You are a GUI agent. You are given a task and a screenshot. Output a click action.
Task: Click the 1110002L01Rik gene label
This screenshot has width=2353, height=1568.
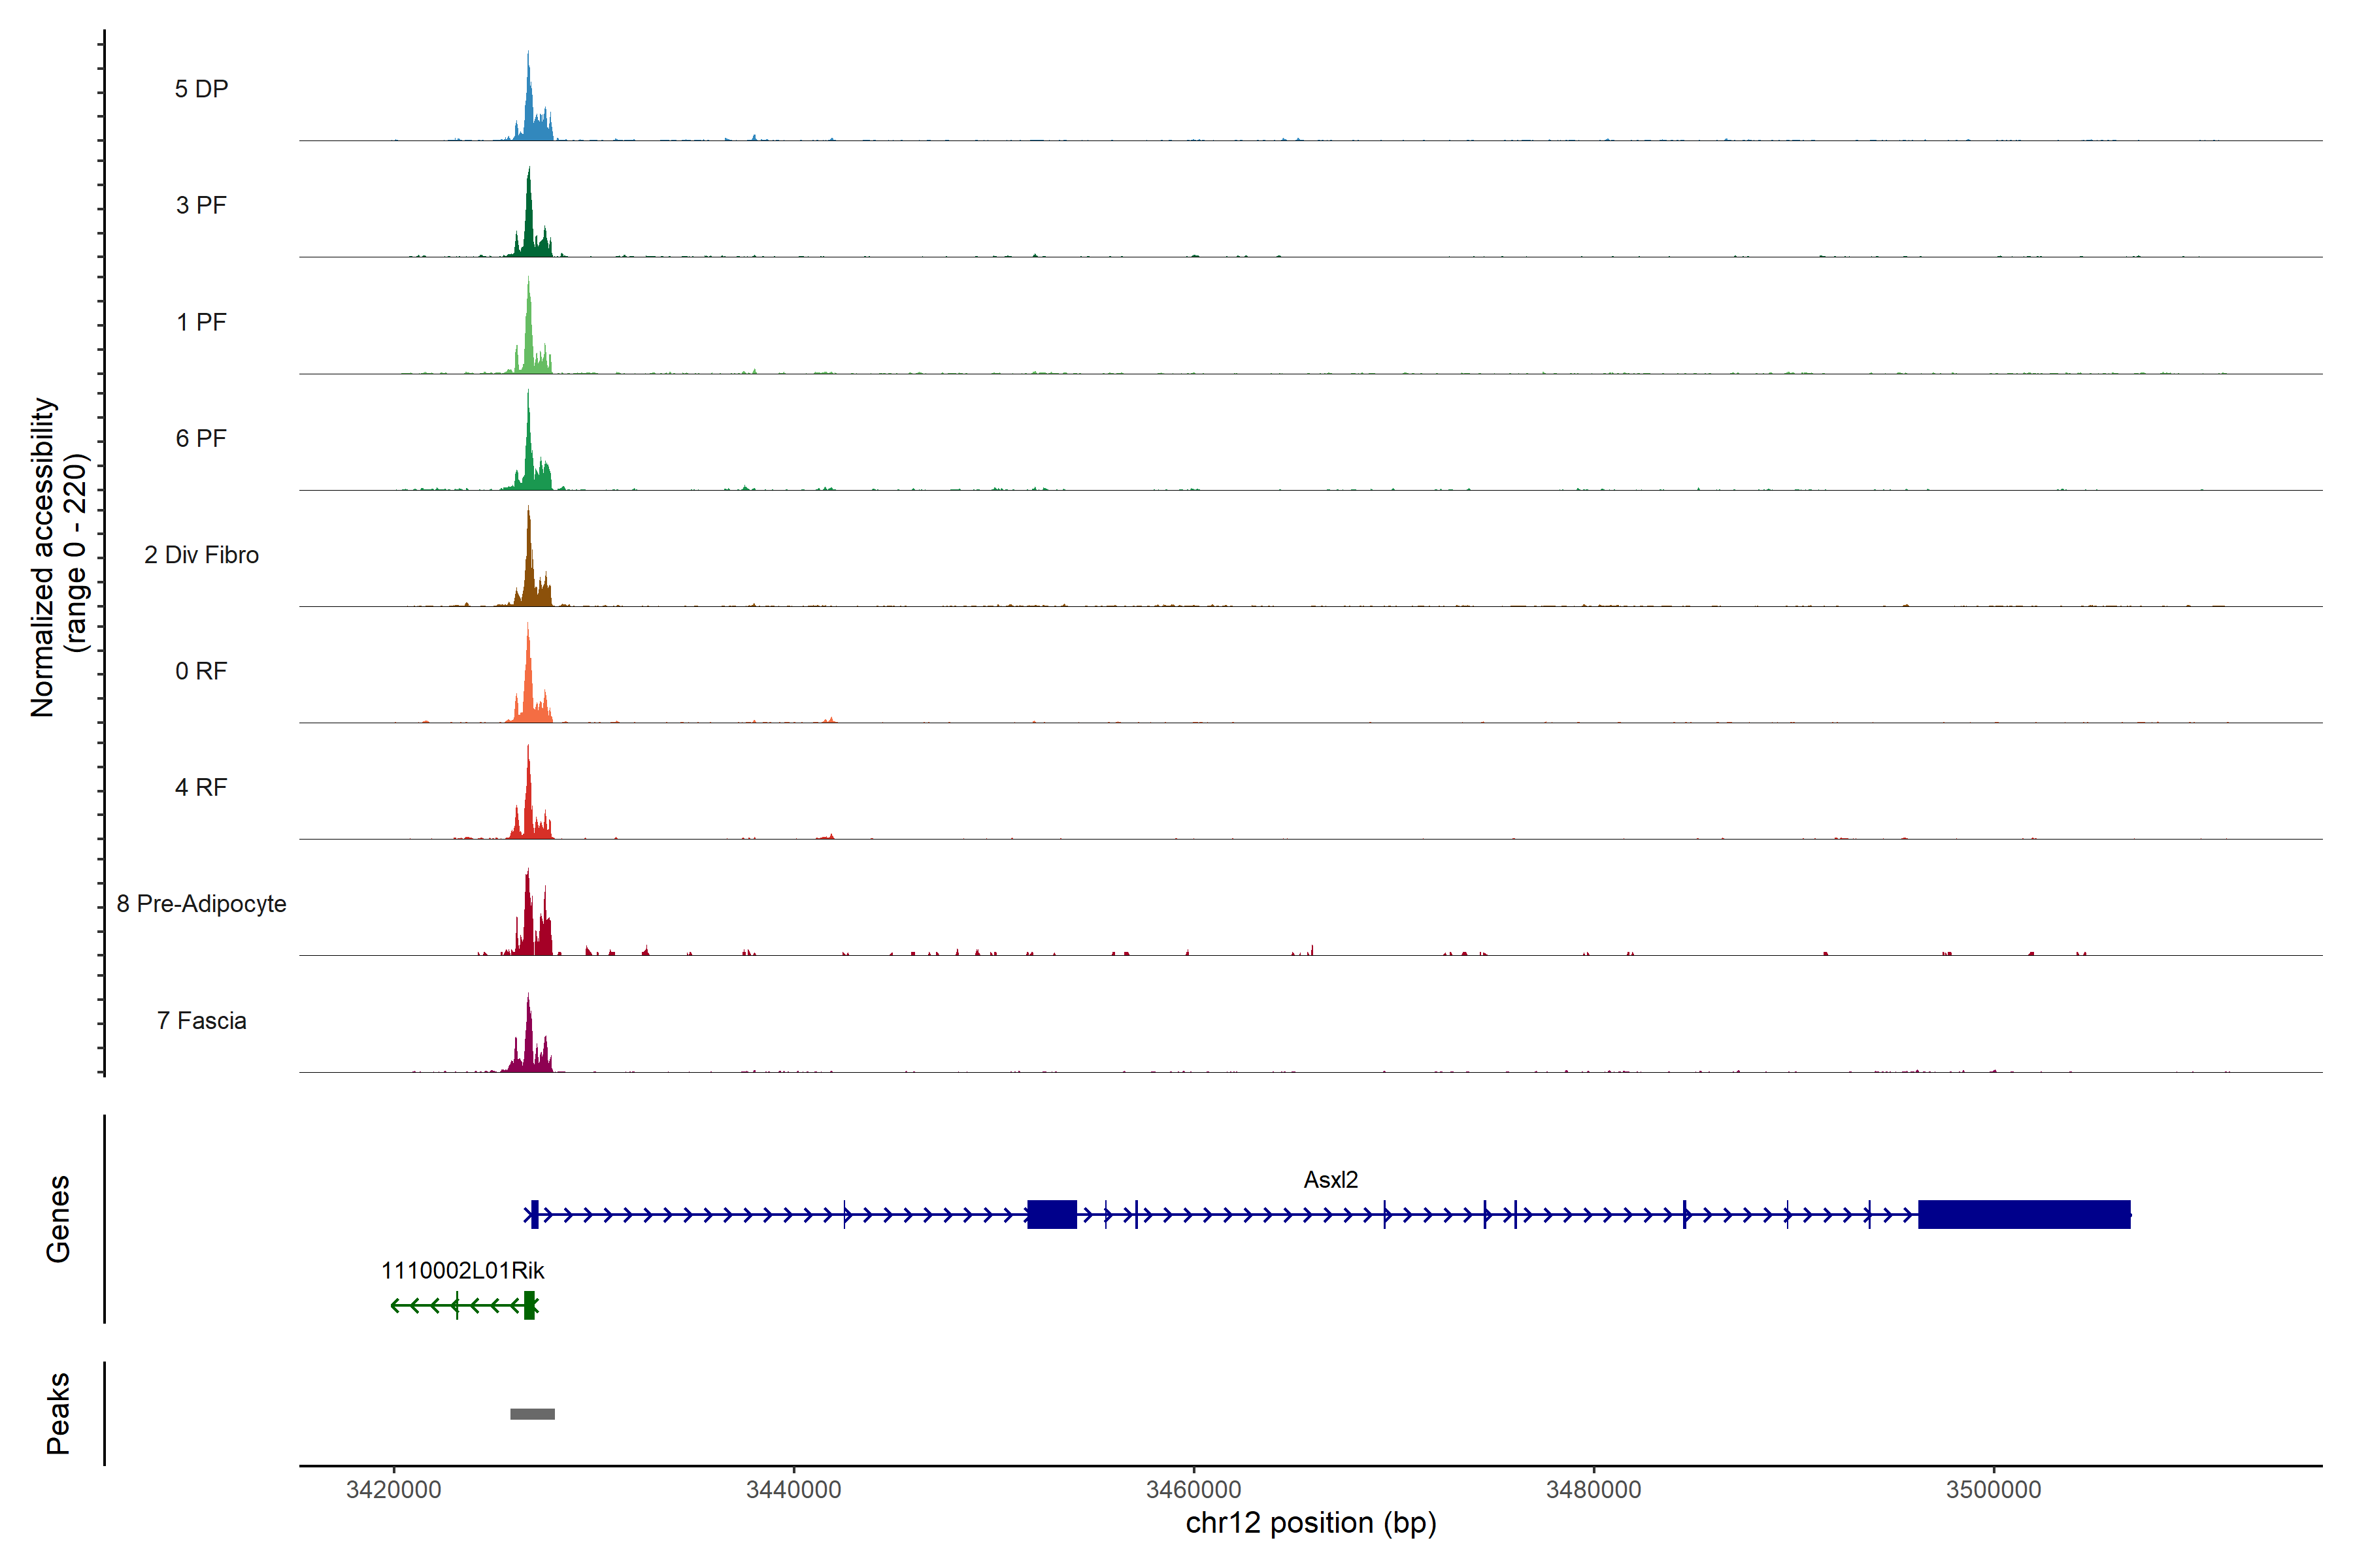[x=462, y=1270]
